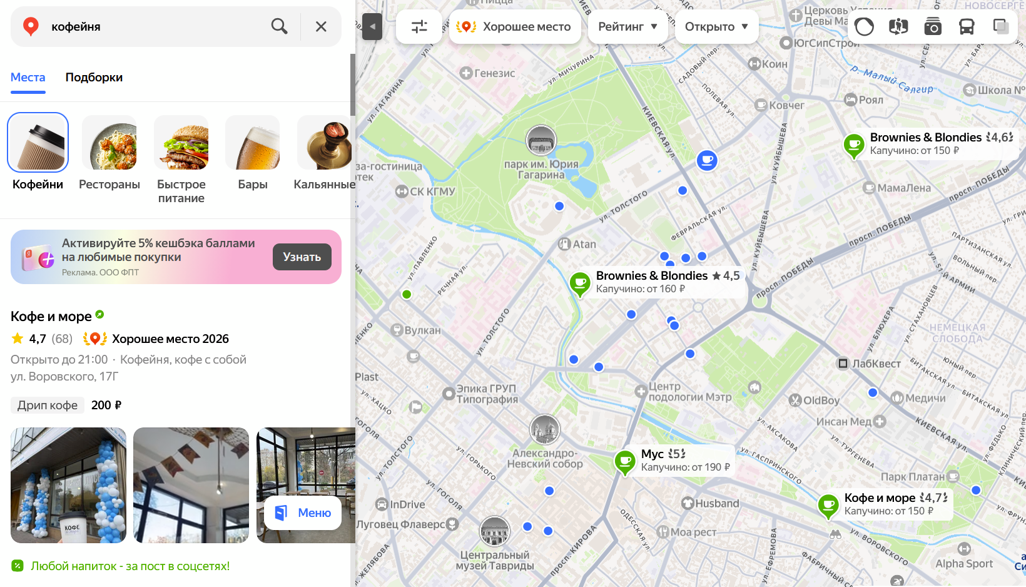Click the magnifier search icon

click(279, 26)
